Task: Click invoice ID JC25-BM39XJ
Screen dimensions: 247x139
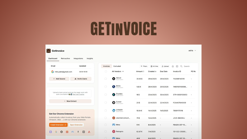Action: (x=179, y=118)
